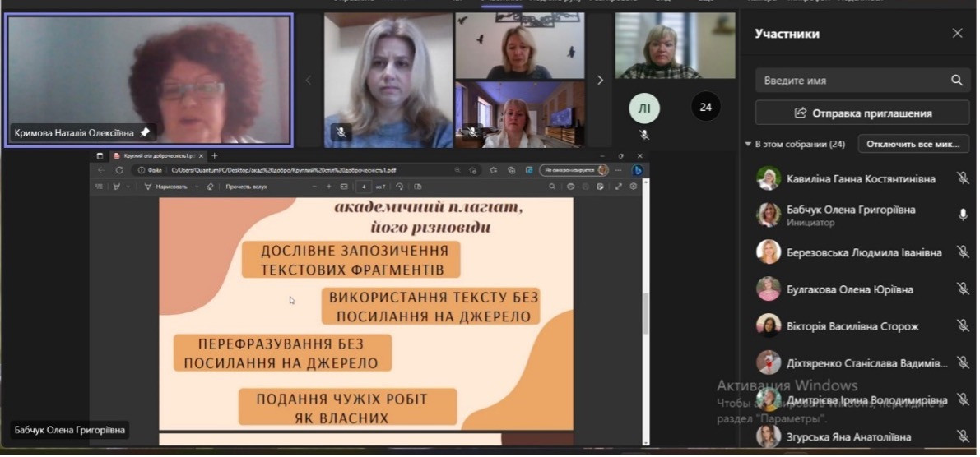Viewport: 980px width, 457px height.
Task: Click the browser back arrow
Action: (102, 170)
